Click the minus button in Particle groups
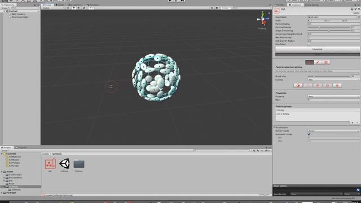 (357, 123)
